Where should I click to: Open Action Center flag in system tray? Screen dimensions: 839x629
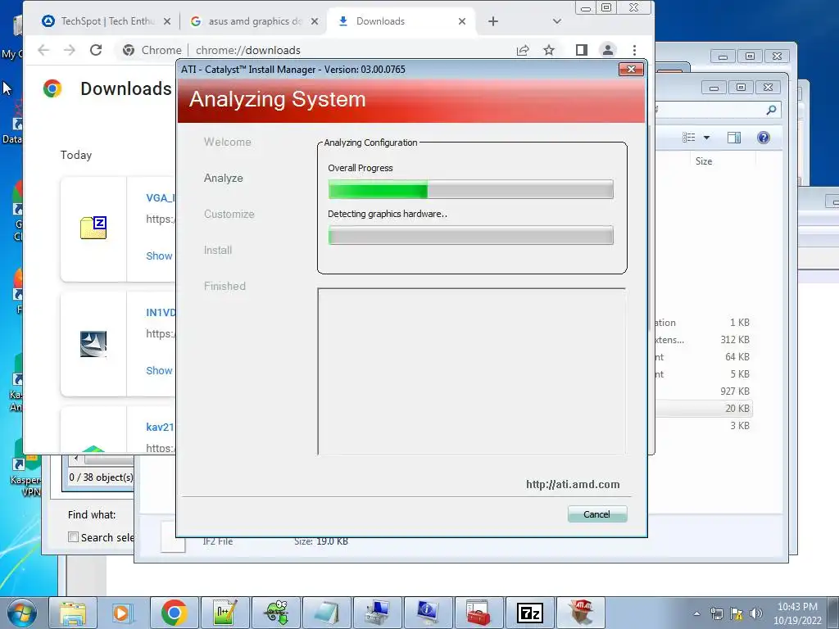(x=737, y=613)
